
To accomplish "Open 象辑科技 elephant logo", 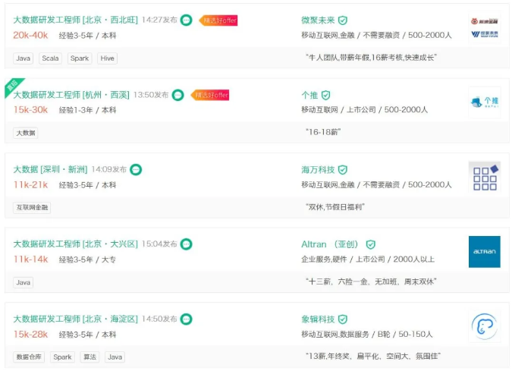I will tap(485, 326).
